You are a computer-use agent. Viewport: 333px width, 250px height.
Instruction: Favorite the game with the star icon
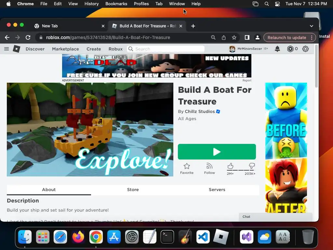187,166
